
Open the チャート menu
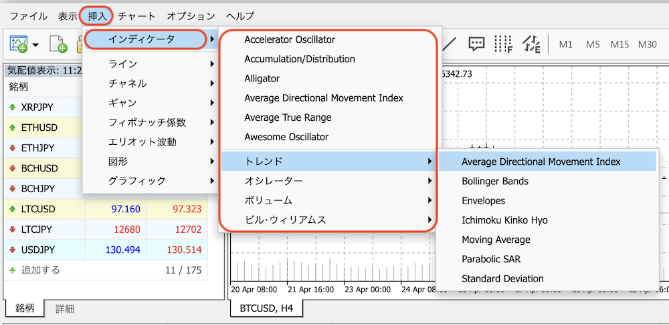137,16
